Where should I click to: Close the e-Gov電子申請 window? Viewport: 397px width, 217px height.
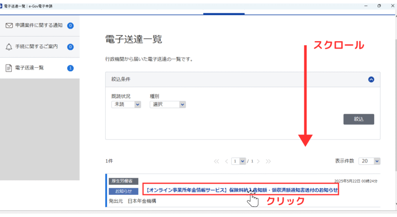pyautogui.click(x=393, y=6)
